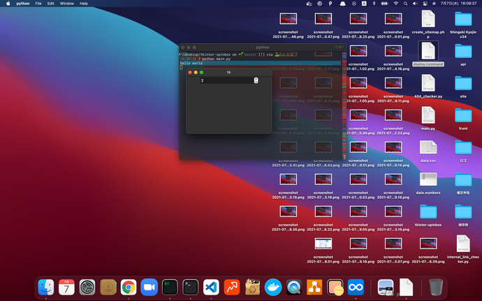Screen dimensions: 482x301
Task: Select the internal_link_checker.py file on desktop
Action: pos(463,249)
